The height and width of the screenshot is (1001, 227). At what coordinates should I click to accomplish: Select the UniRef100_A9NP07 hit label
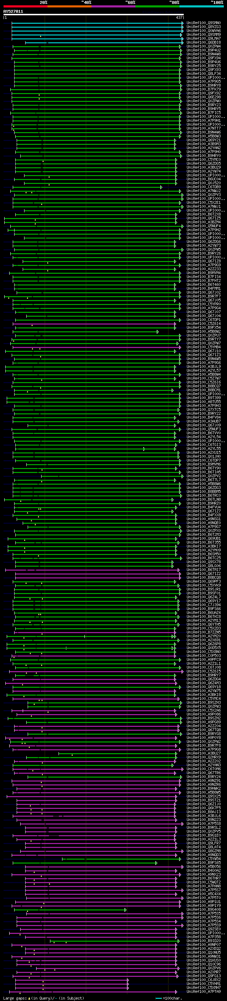pos(204,944)
